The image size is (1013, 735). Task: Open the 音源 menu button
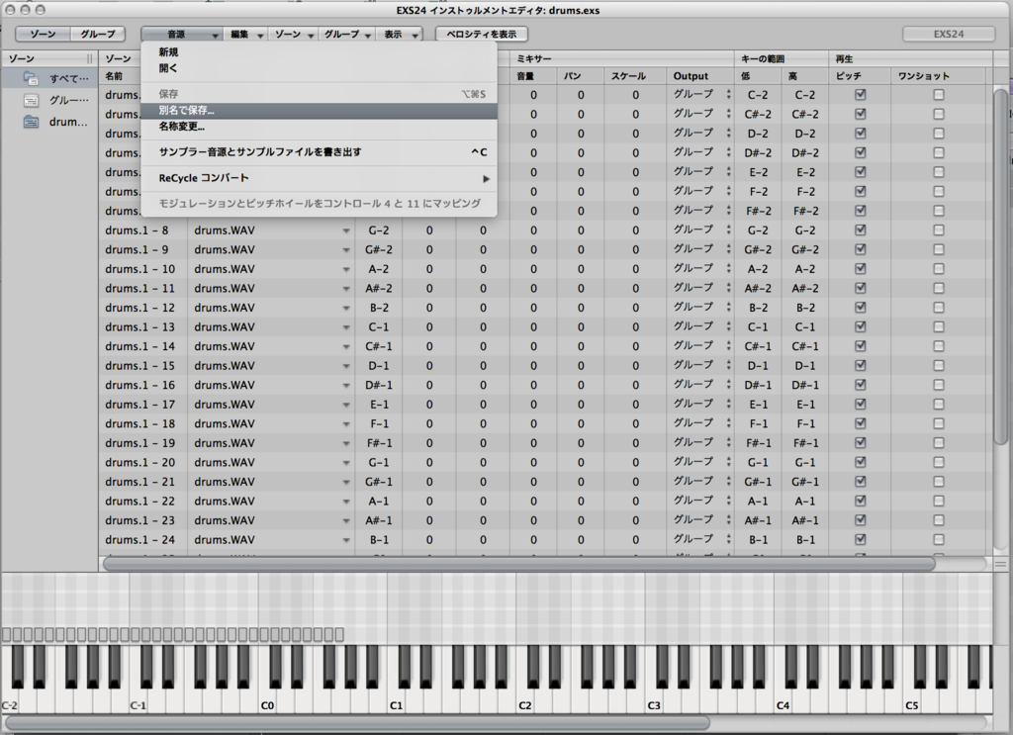(x=182, y=35)
